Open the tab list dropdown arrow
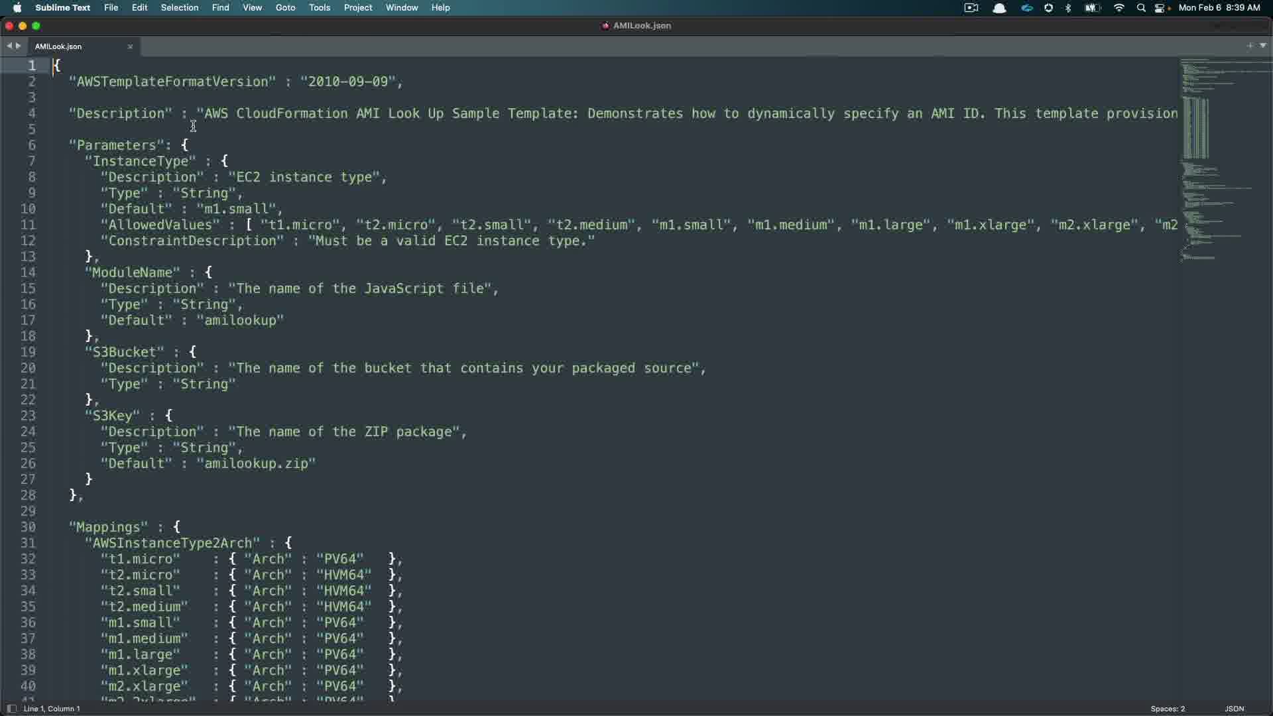The height and width of the screenshot is (716, 1273). coord(1263,46)
